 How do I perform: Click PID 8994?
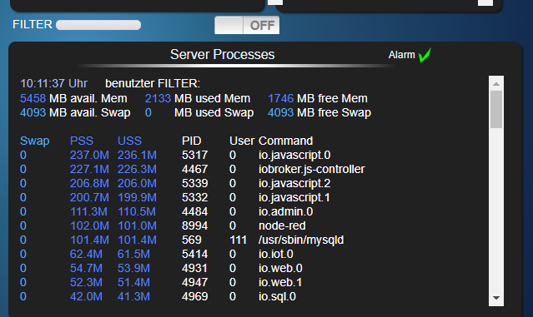(195, 225)
